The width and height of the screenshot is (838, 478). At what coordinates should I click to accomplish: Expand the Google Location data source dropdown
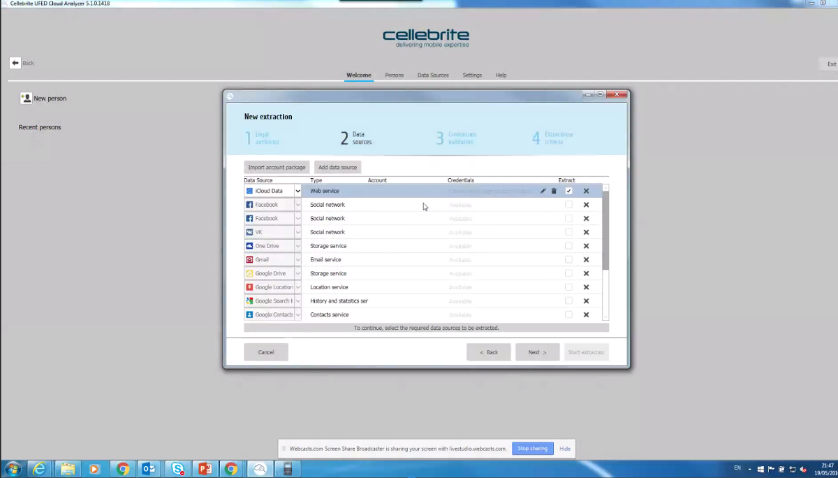tap(297, 287)
